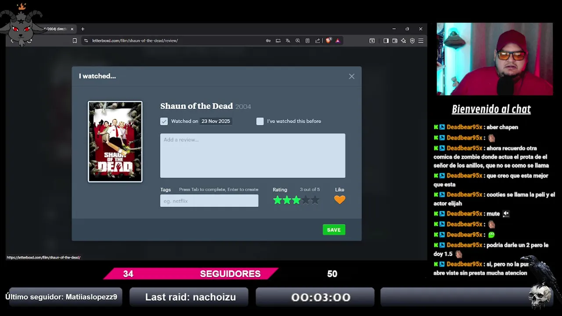Open a new browser tab
This screenshot has width=562, height=316.
coord(83,29)
